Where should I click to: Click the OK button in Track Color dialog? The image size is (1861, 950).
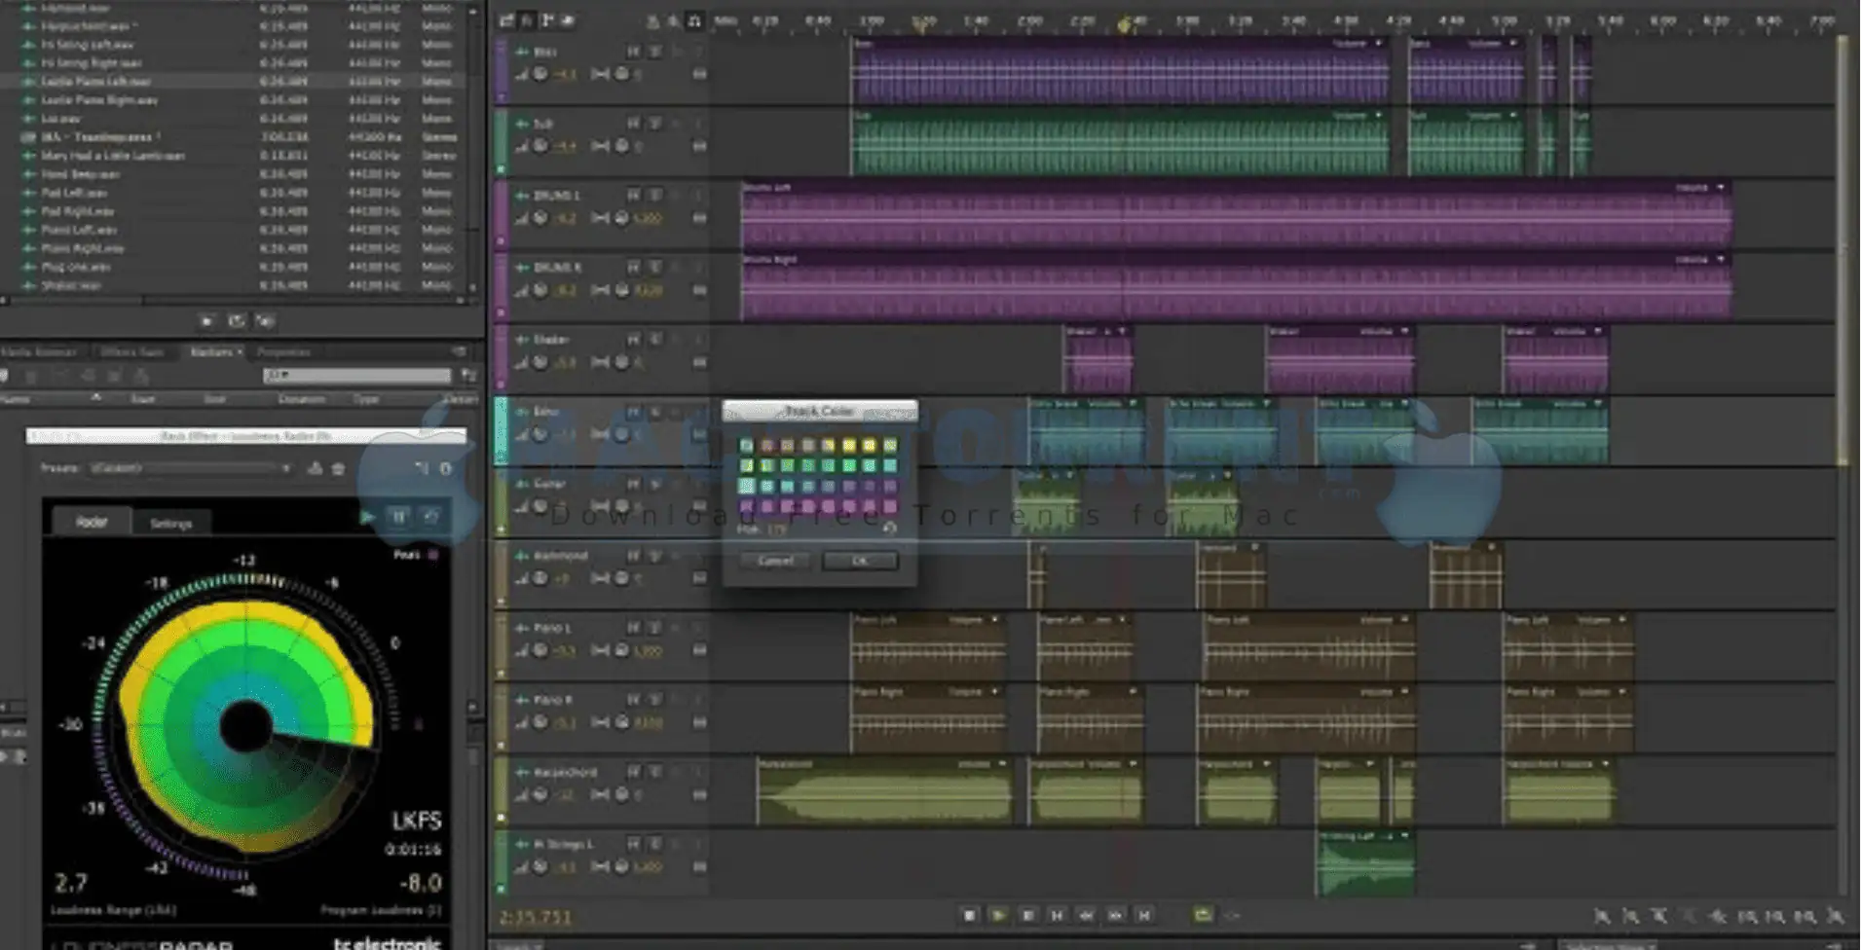pos(859,561)
